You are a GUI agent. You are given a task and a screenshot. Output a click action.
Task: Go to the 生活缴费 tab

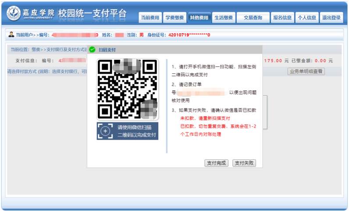coord(224,17)
